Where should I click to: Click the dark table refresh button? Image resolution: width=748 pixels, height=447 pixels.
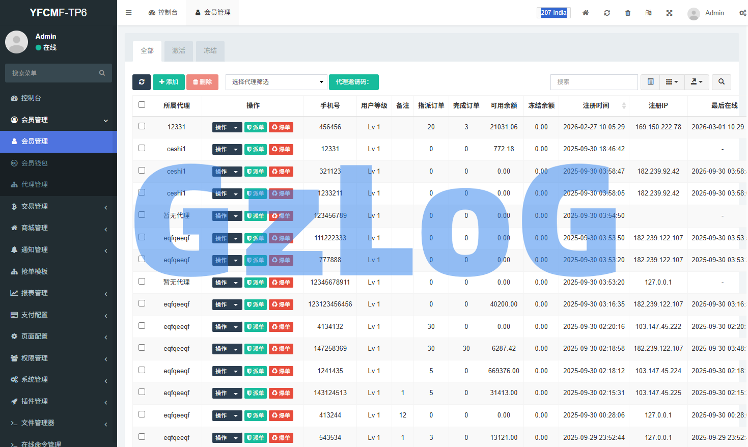point(142,82)
